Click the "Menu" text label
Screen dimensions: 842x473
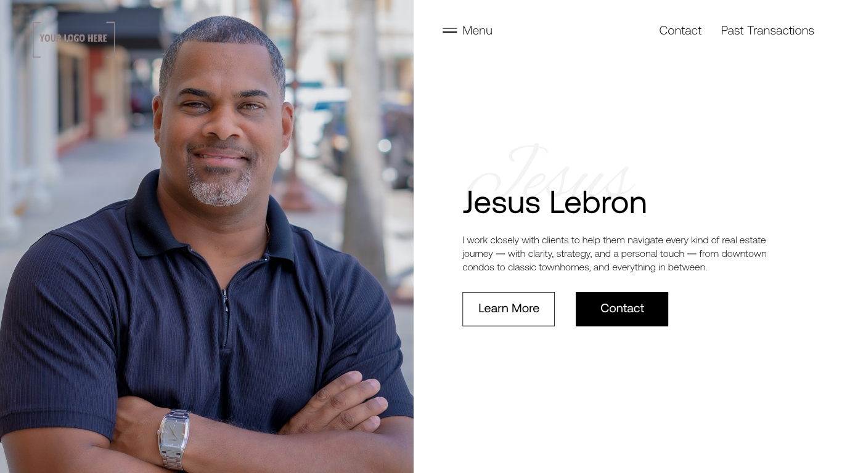pos(477,30)
